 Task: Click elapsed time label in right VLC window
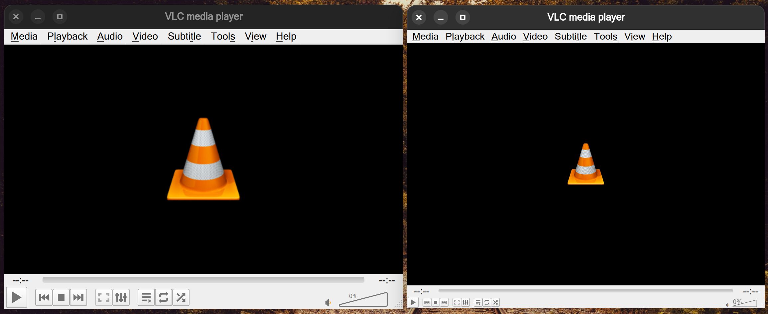click(422, 292)
